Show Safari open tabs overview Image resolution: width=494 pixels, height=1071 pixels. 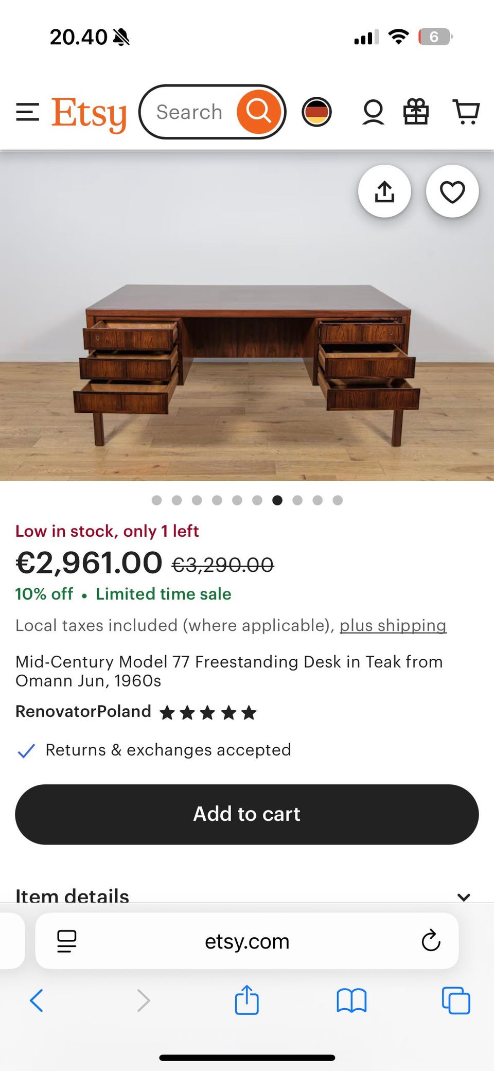pyautogui.click(x=456, y=1000)
